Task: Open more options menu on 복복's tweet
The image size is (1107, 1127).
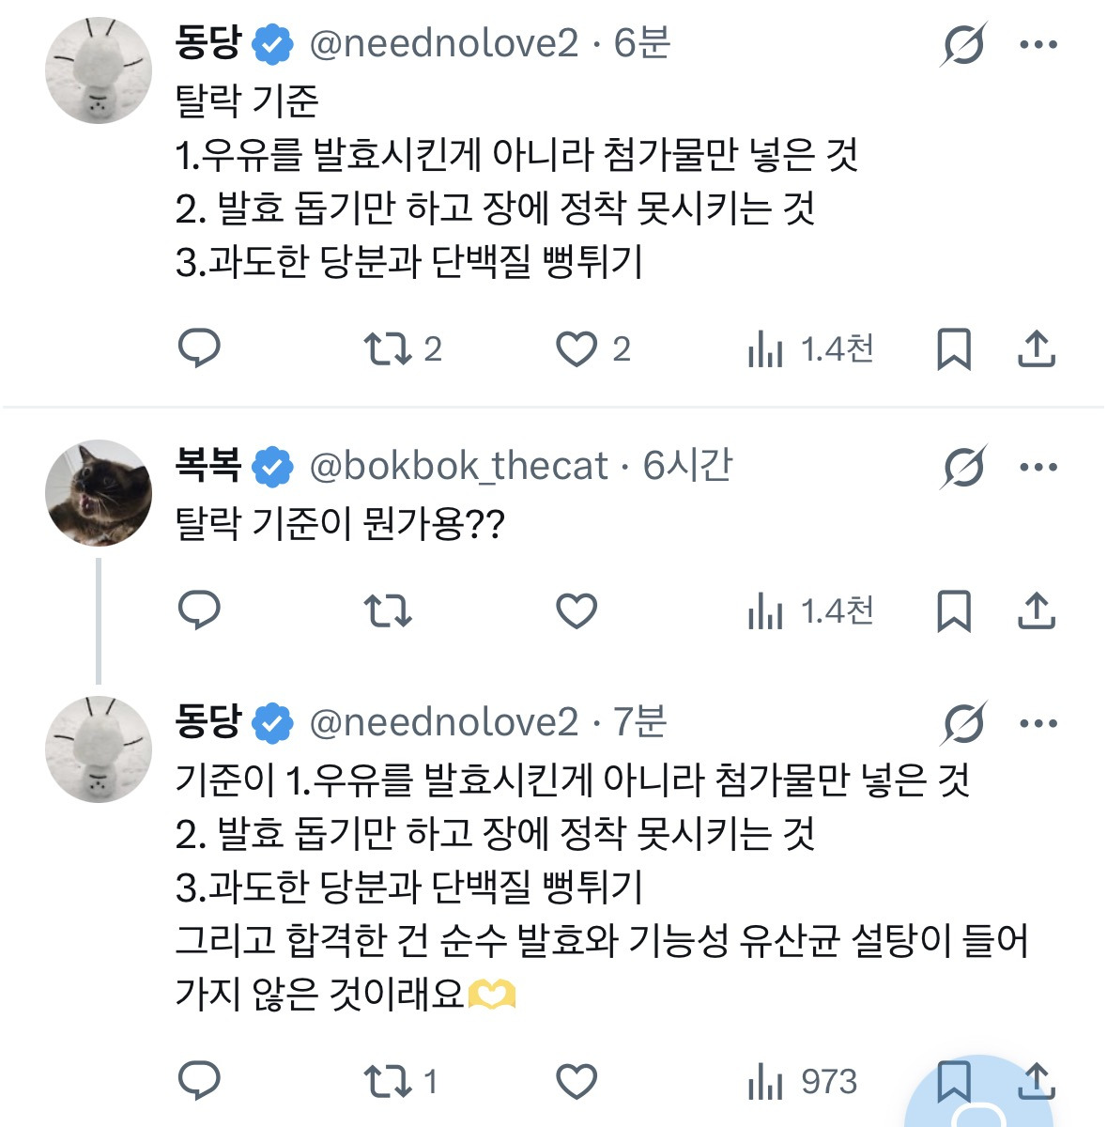Action: click(x=1040, y=464)
